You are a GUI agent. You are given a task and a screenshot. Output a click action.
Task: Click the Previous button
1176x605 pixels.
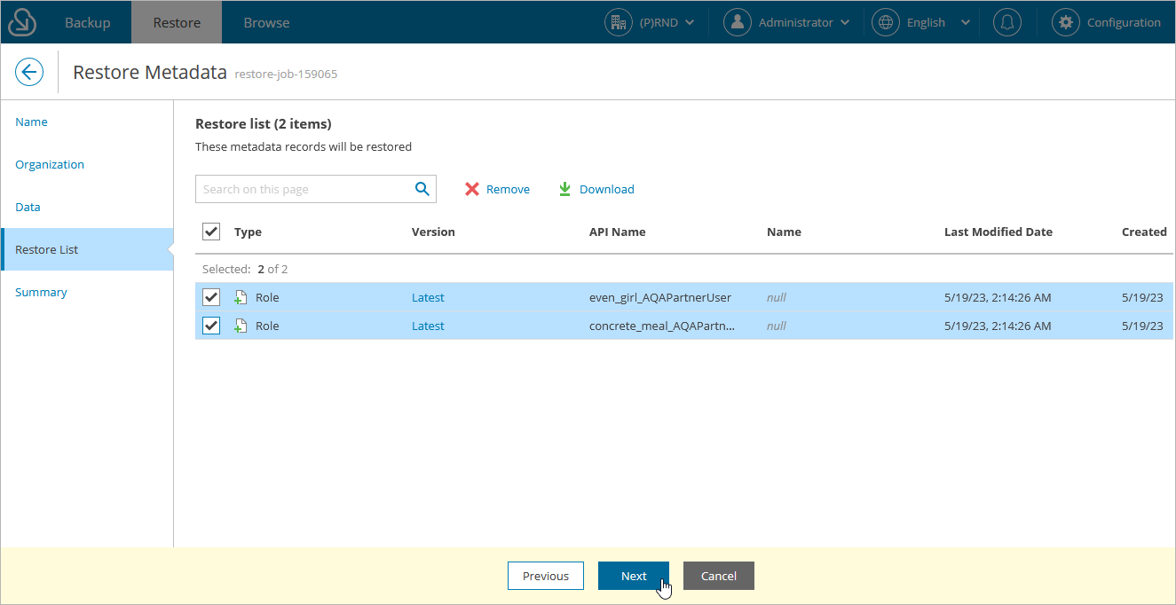(545, 576)
